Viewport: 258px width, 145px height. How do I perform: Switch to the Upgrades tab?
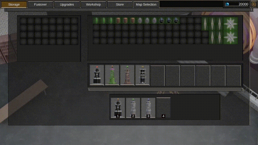tap(67, 4)
